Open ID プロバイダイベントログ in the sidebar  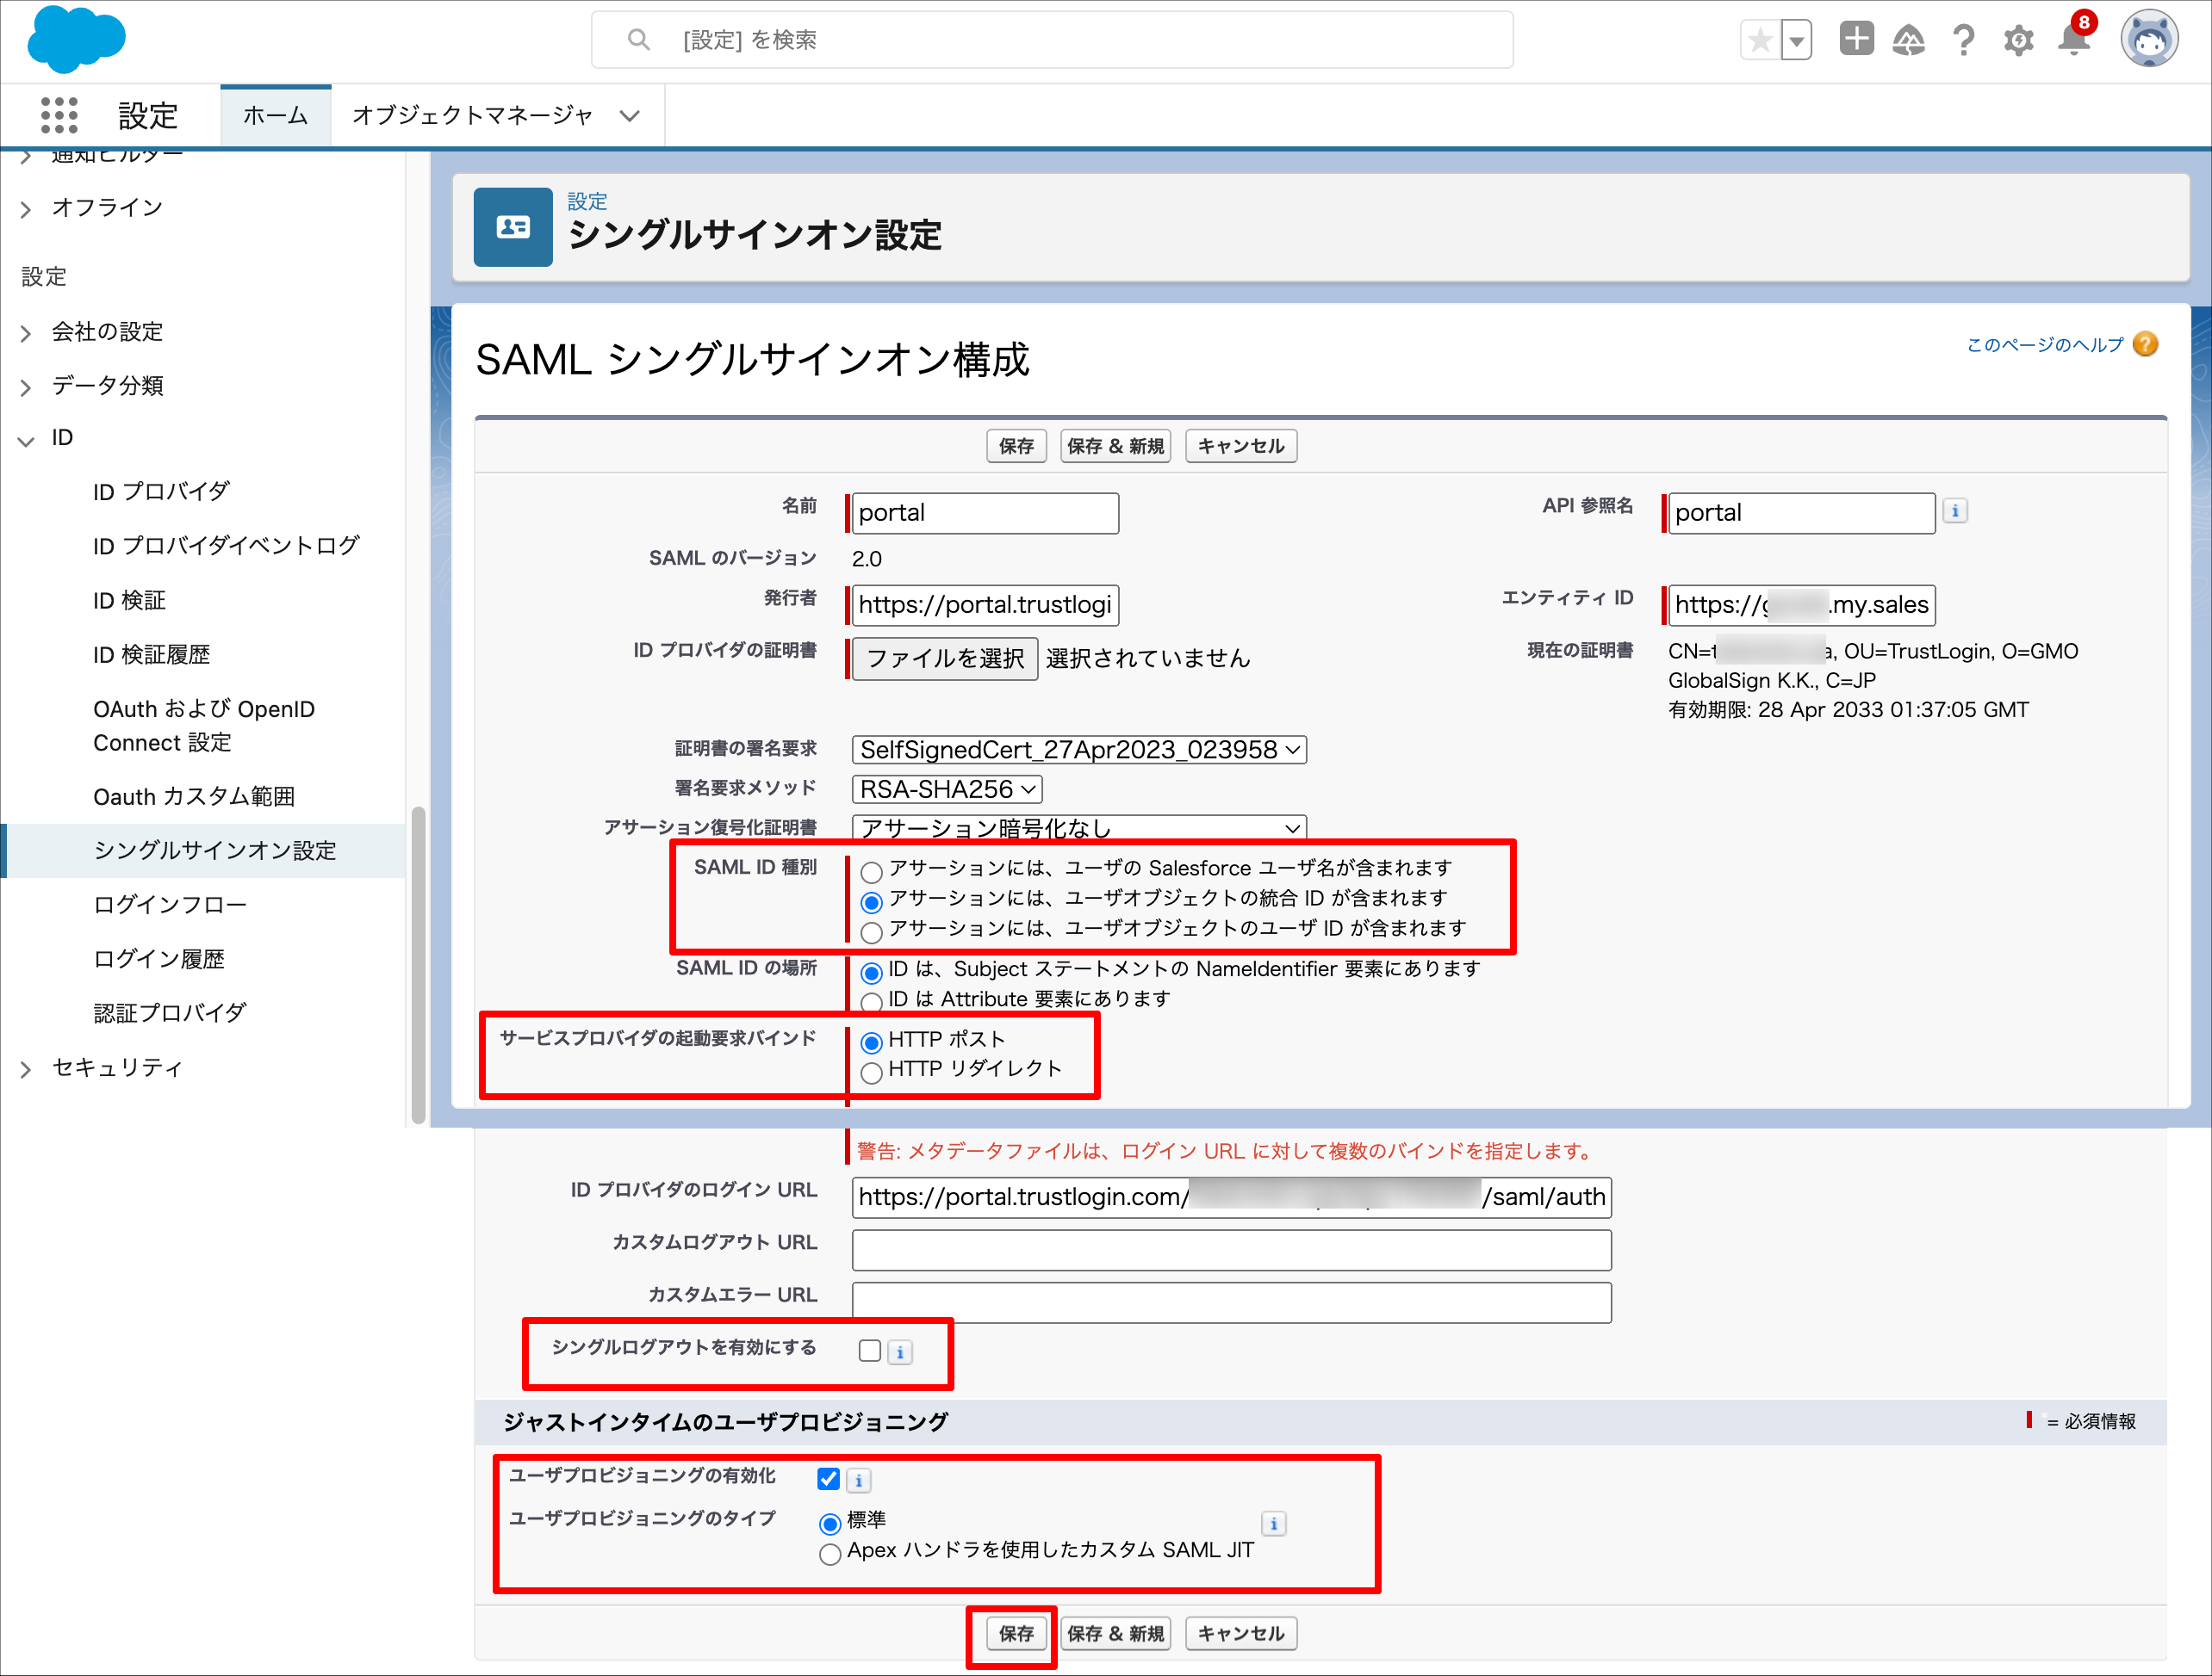tap(226, 546)
